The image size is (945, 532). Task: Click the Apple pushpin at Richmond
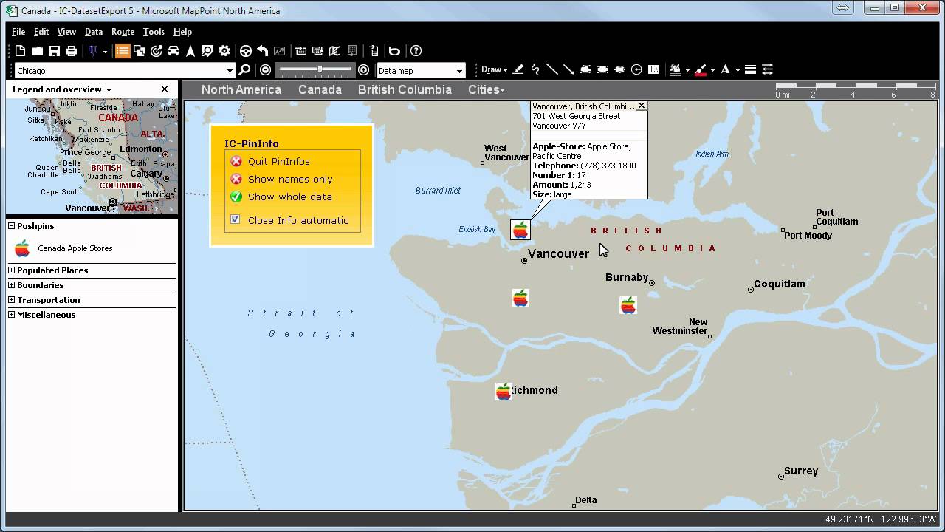pos(504,392)
